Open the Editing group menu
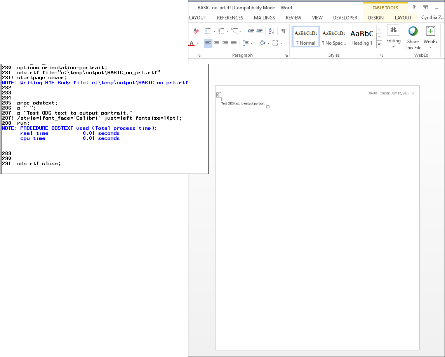The height and width of the screenshot is (357, 445). point(393,37)
